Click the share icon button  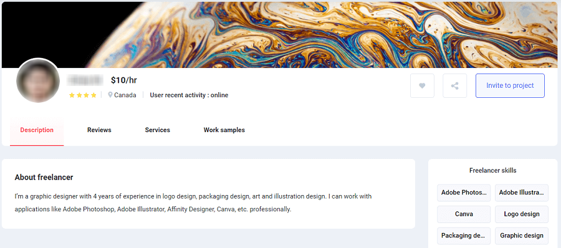pyautogui.click(x=455, y=85)
